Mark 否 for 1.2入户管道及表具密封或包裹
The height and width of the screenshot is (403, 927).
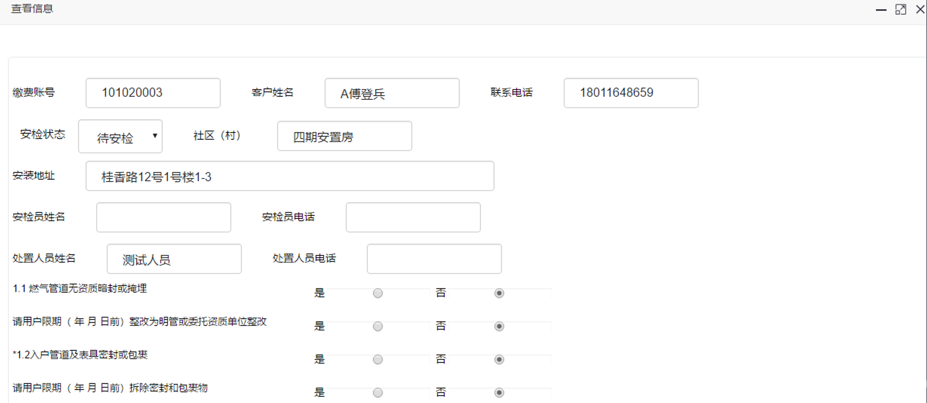499,360
